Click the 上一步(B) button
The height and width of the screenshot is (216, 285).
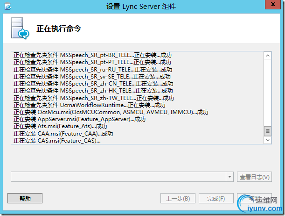[x=178, y=198]
